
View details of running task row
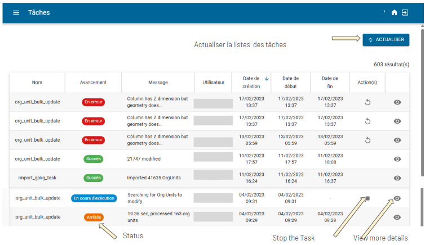397,198
